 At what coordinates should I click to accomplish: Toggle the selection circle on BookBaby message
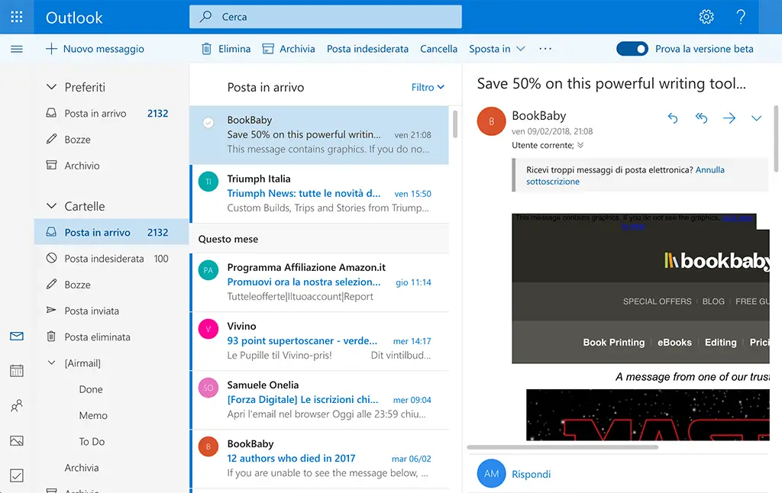point(208,122)
